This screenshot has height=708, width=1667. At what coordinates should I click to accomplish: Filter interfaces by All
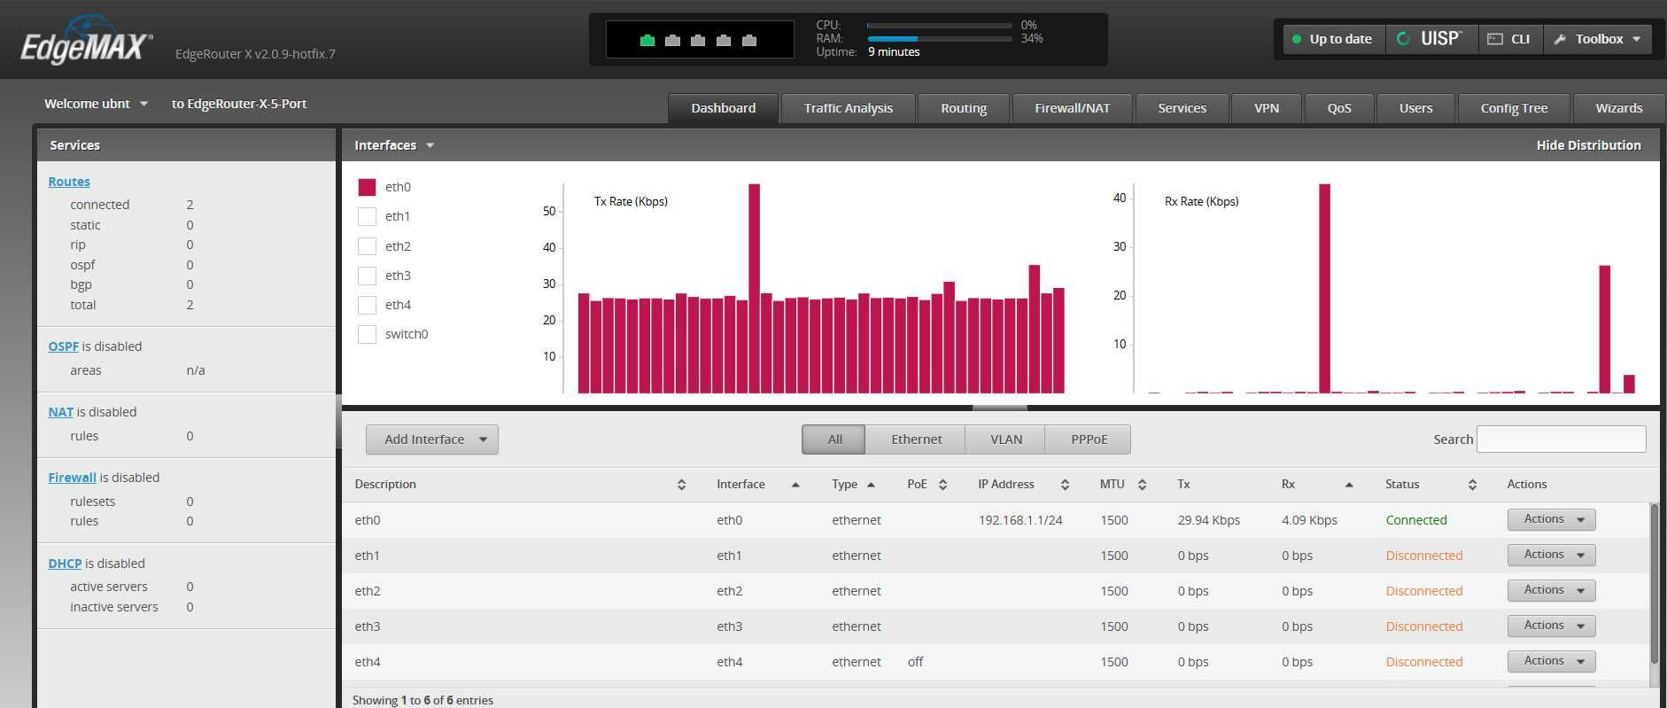pyautogui.click(x=834, y=440)
